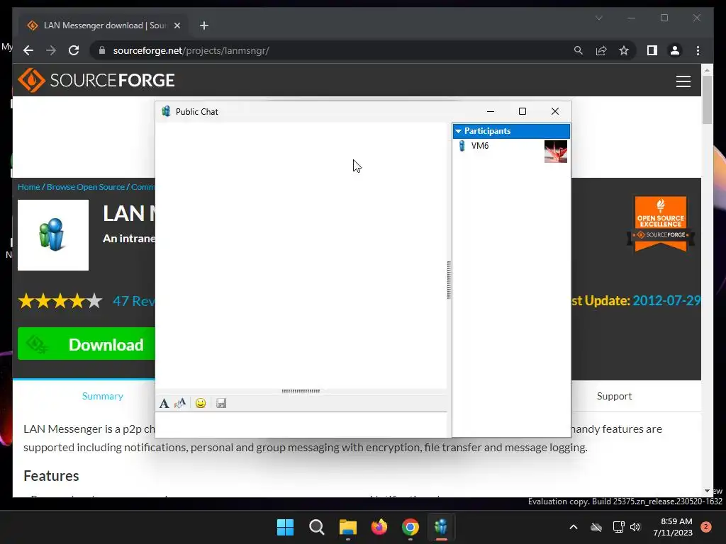Image resolution: width=726 pixels, height=544 pixels.
Task: Open the font color tool in Public Chat
Action: coord(180,403)
